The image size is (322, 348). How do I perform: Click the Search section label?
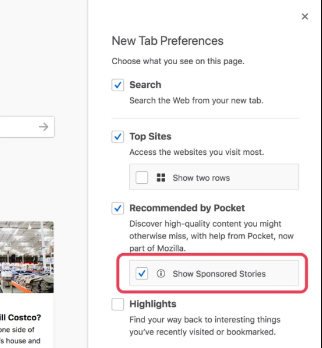click(145, 85)
